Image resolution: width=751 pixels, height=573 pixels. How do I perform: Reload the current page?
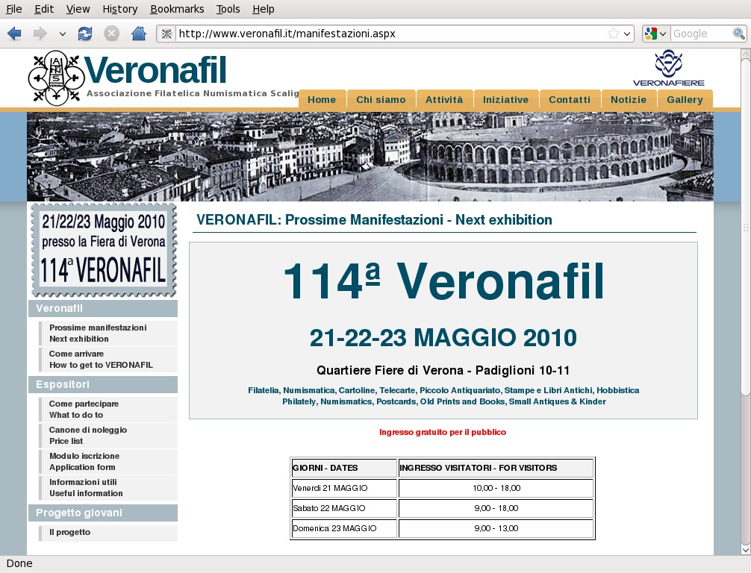85,34
